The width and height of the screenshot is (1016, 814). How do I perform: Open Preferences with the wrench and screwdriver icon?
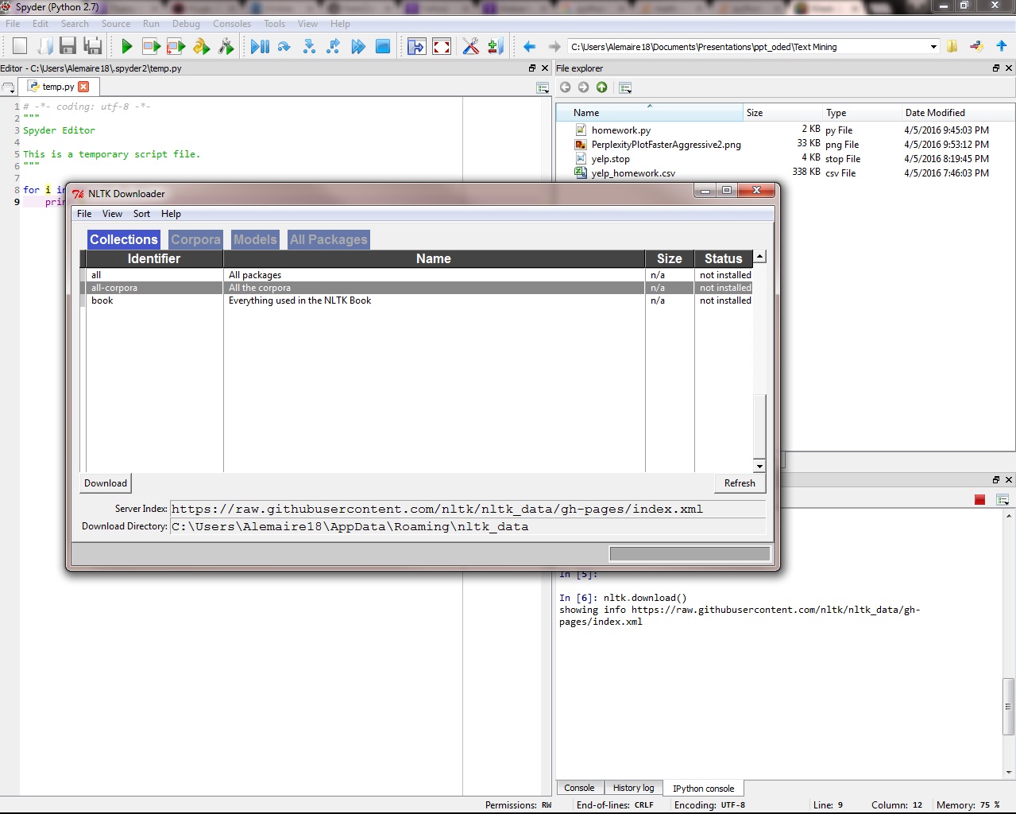[x=470, y=47]
